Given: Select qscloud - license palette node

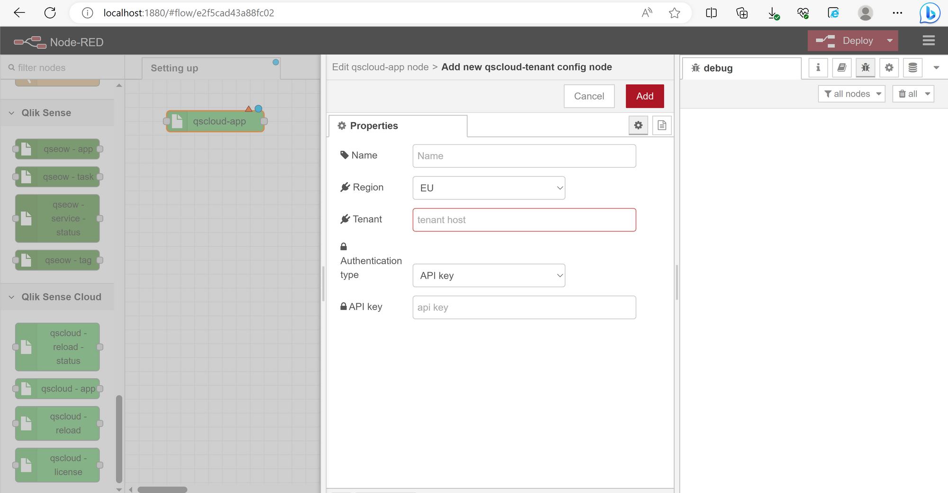Looking at the screenshot, I should (x=57, y=465).
